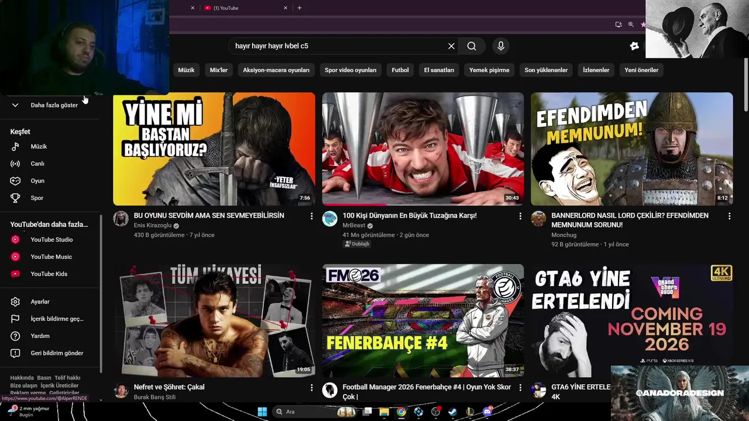The image size is (749, 421).
Task: Open Geri bildirim gönder in the sidebar
Action: click(x=50, y=353)
